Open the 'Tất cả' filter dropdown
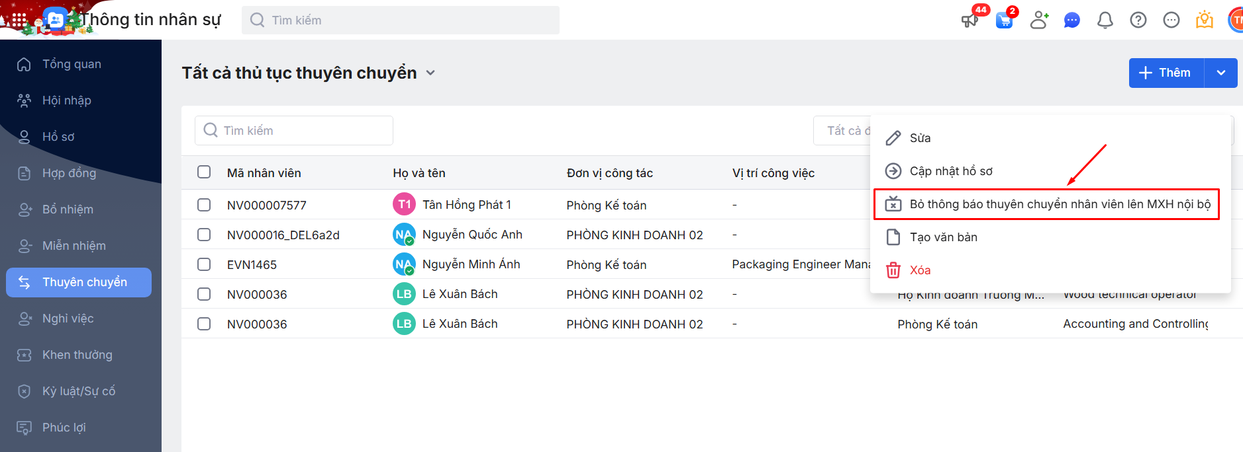 [842, 131]
